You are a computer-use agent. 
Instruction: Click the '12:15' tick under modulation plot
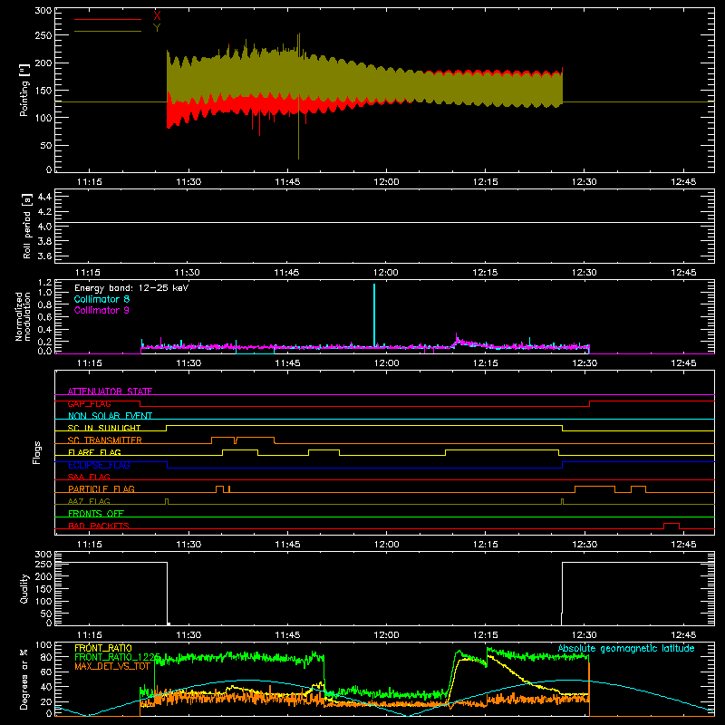(x=485, y=363)
